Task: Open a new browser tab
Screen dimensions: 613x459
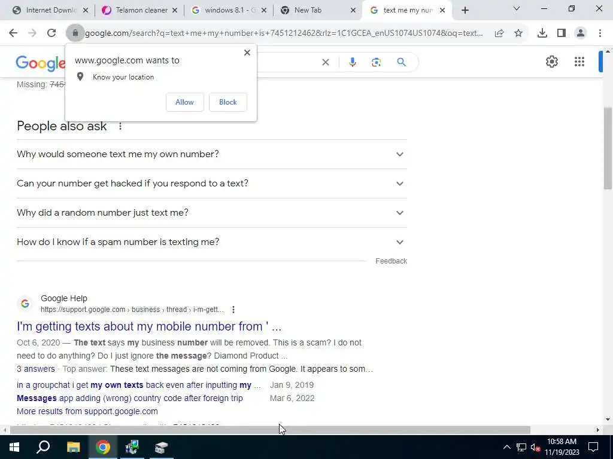Action: click(x=465, y=10)
